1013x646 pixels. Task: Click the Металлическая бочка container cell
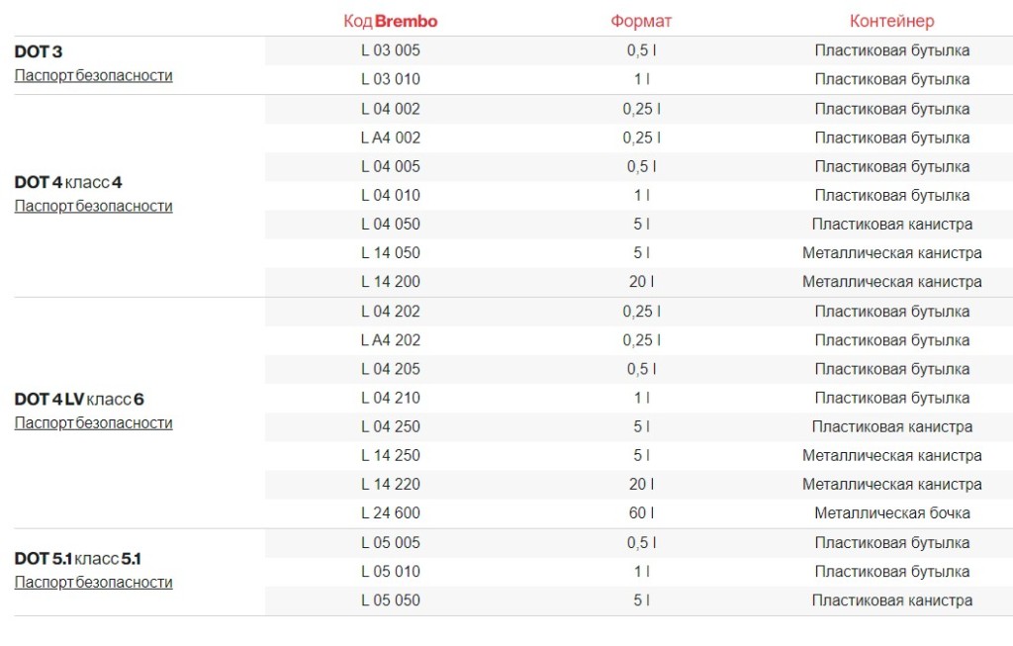892,512
